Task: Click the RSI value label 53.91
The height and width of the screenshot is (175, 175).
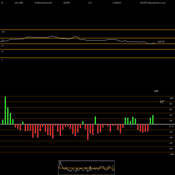Action: [x=161, y=42]
